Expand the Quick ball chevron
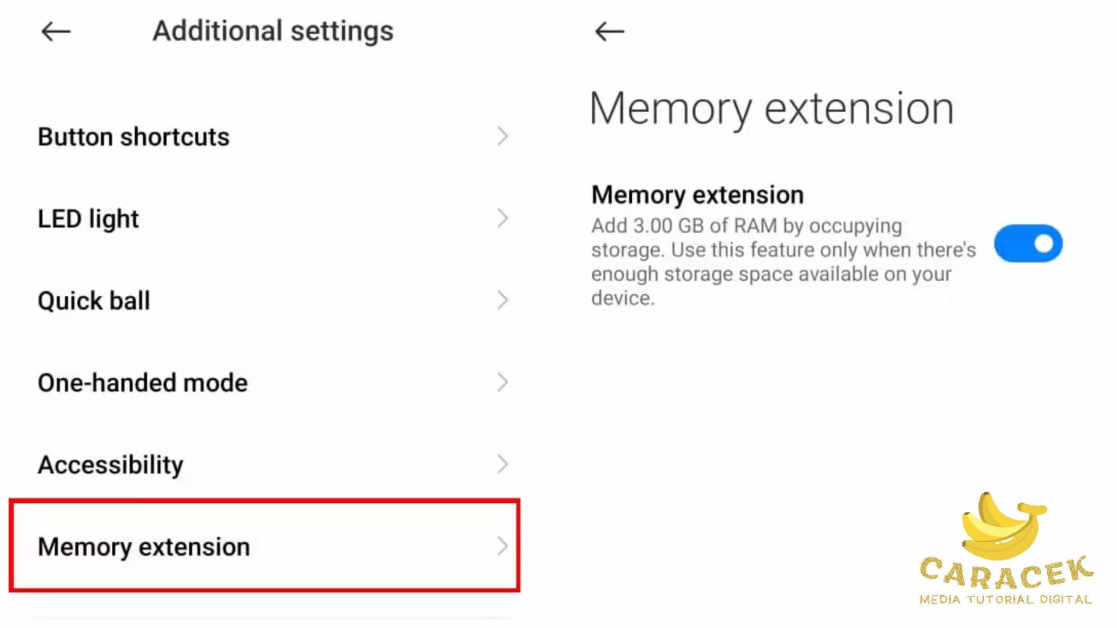This screenshot has width=1117, height=628. pyautogui.click(x=503, y=300)
